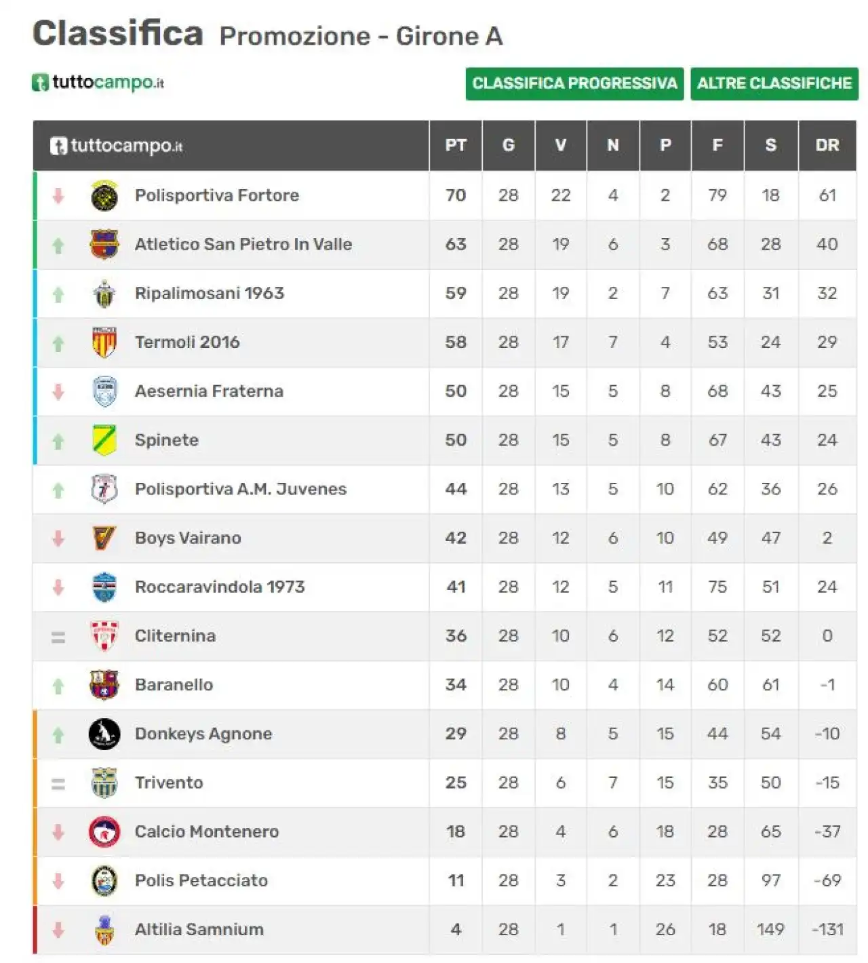
Task: Click the tuttocampo.it logo below Classifica title
Action: 98,83
